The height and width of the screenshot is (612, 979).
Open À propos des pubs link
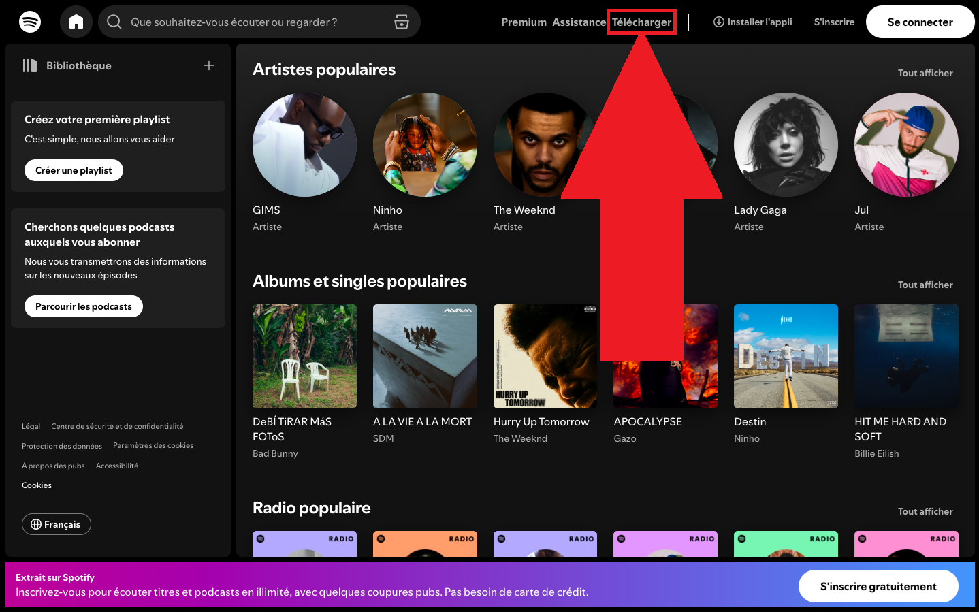point(53,466)
